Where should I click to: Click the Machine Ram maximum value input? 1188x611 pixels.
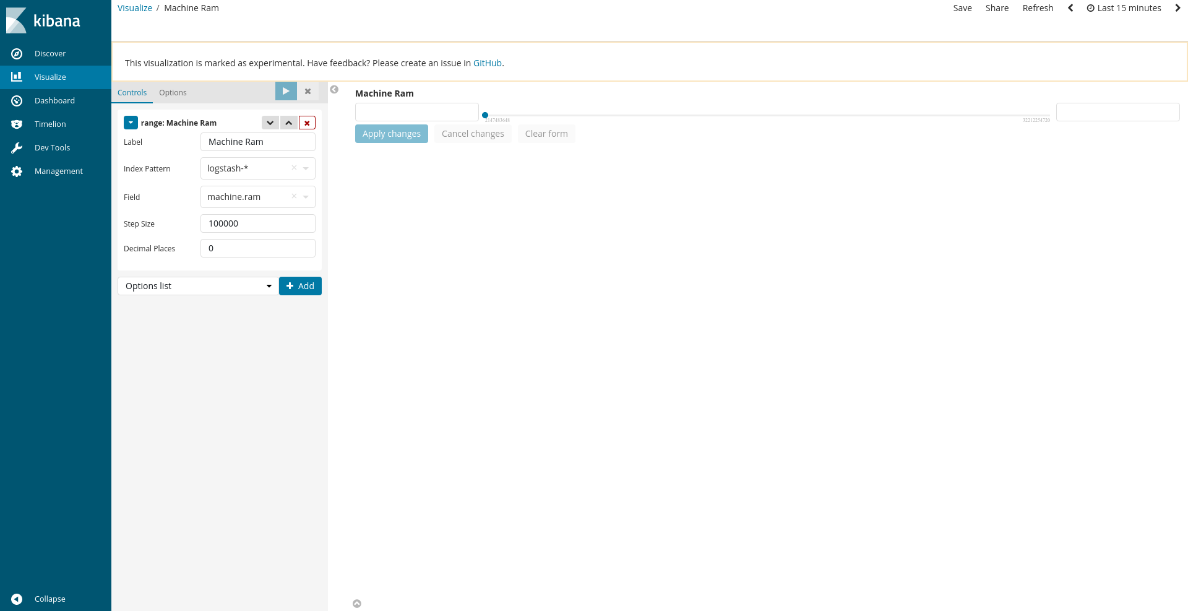(1117, 112)
